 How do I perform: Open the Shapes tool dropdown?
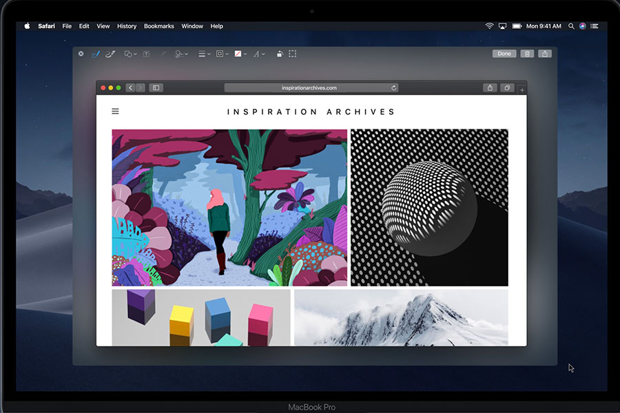pos(130,54)
